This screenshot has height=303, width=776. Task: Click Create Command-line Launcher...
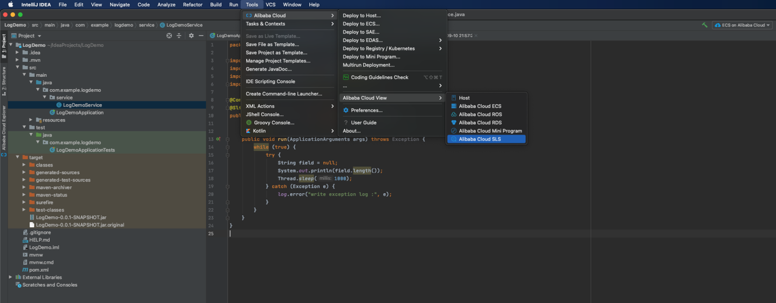pyautogui.click(x=289, y=94)
